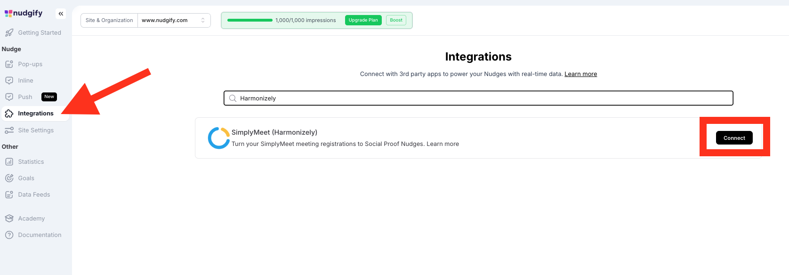Click the Site Settings sliders icon

click(x=9, y=130)
